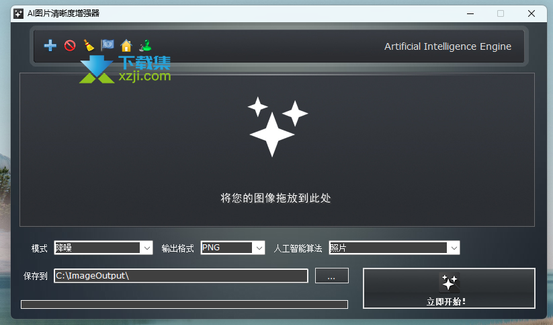553x325 pixels.
Task: Click the red remove-image icon
Action: [x=70, y=46]
